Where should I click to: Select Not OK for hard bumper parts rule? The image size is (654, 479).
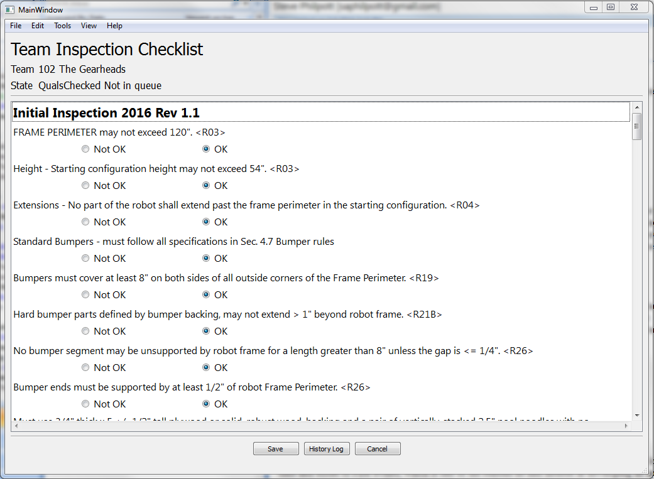[85, 331]
